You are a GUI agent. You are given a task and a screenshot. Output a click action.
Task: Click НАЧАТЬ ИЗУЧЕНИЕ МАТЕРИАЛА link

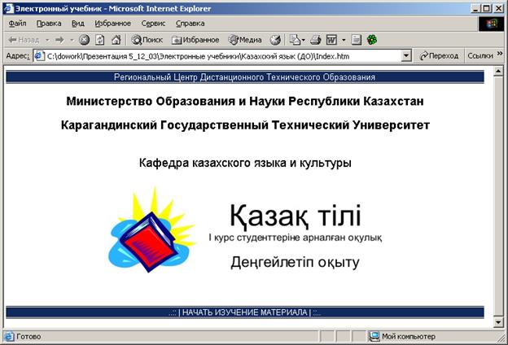point(244,312)
